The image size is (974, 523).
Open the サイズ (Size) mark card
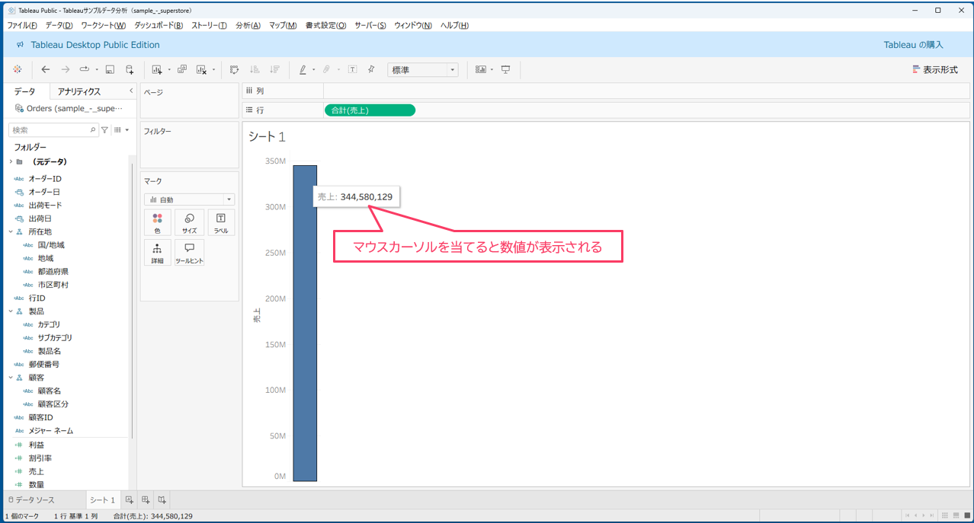pyautogui.click(x=189, y=222)
